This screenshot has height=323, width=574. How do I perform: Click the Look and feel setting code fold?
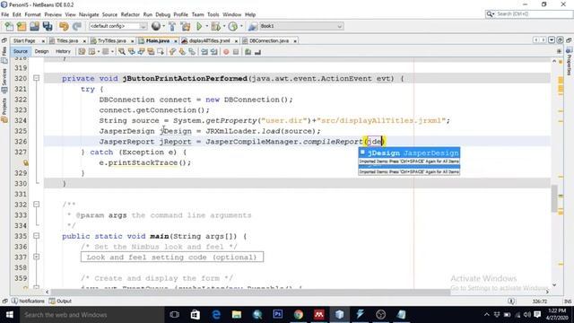[172, 258]
